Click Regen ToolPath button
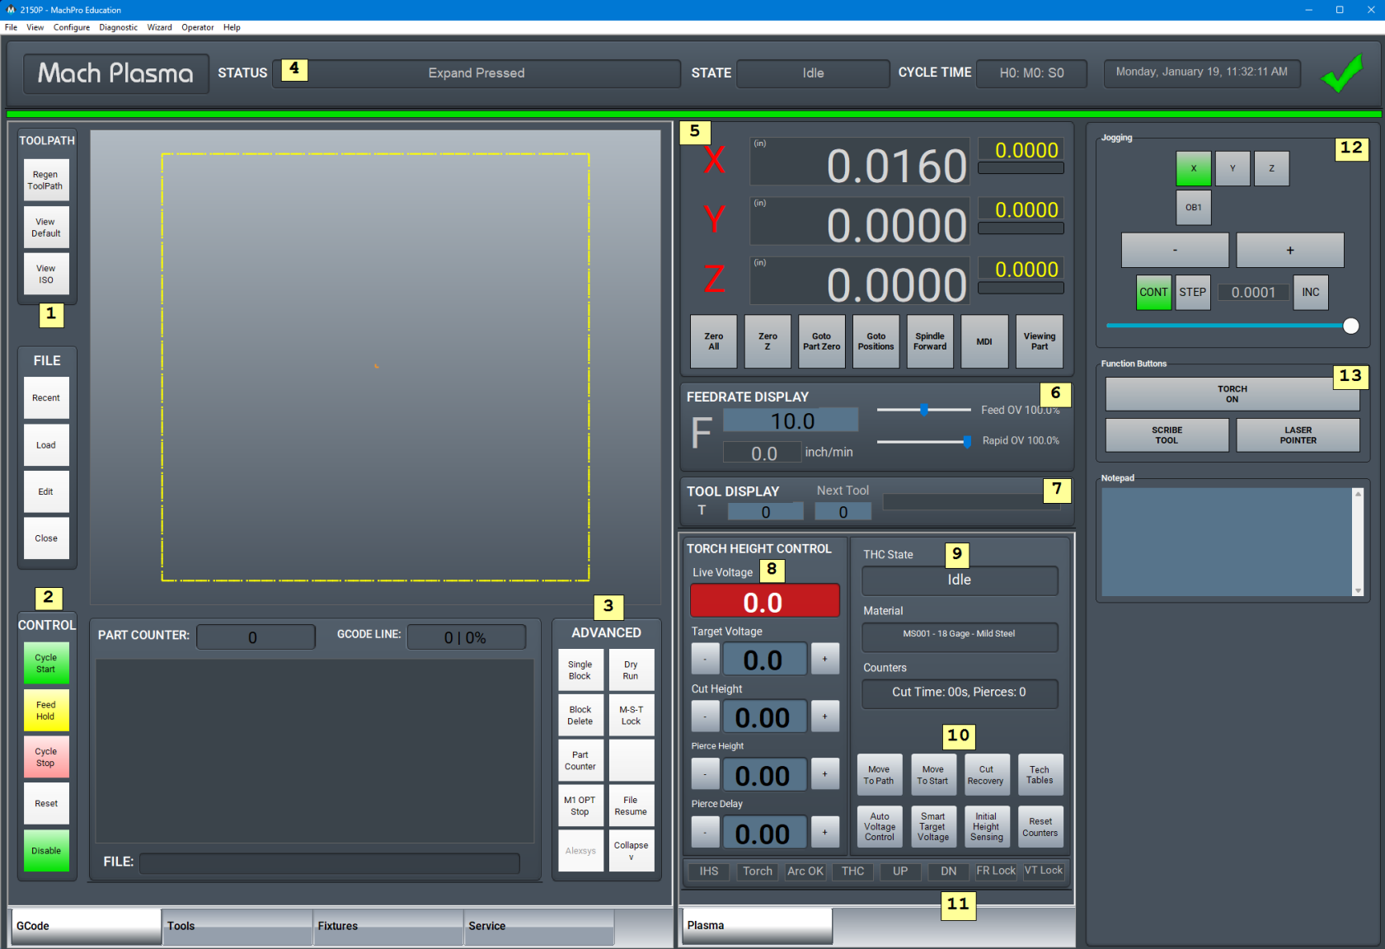 point(46,181)
